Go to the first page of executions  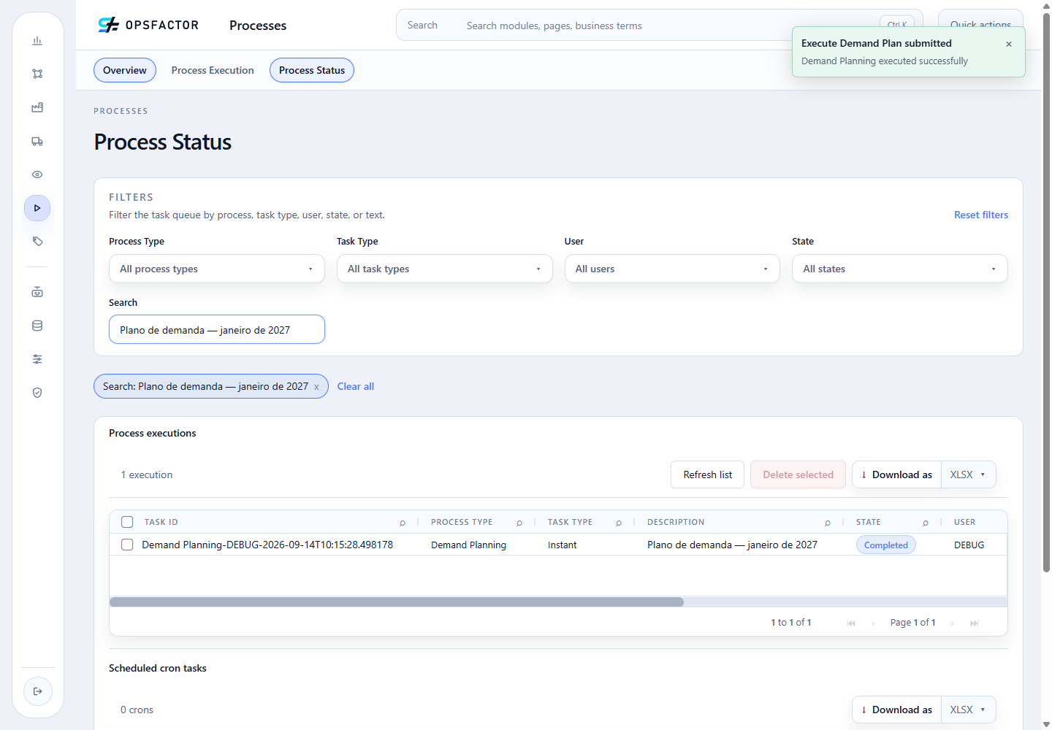pos(851,623)
